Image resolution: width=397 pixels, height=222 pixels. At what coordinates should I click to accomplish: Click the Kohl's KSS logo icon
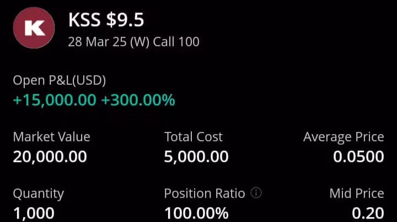click(34, 29)
